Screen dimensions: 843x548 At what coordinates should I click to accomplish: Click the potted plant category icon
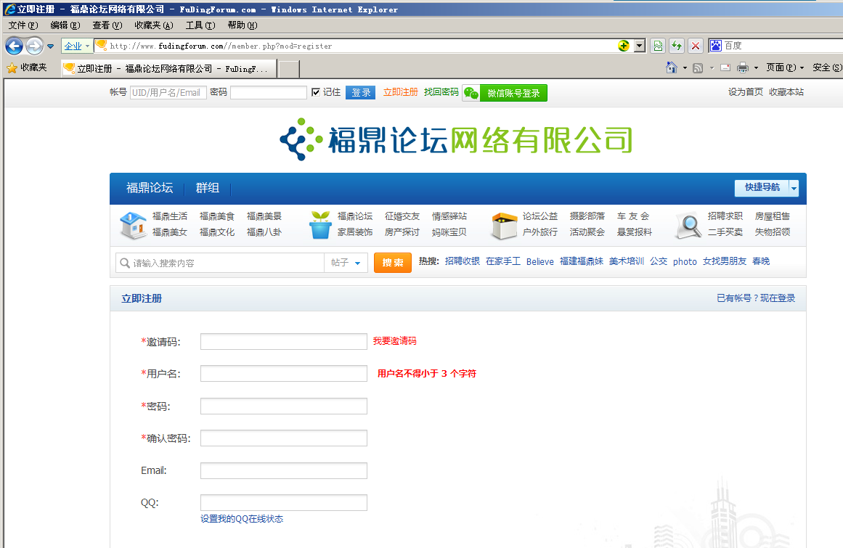click(x=320, y=224)
